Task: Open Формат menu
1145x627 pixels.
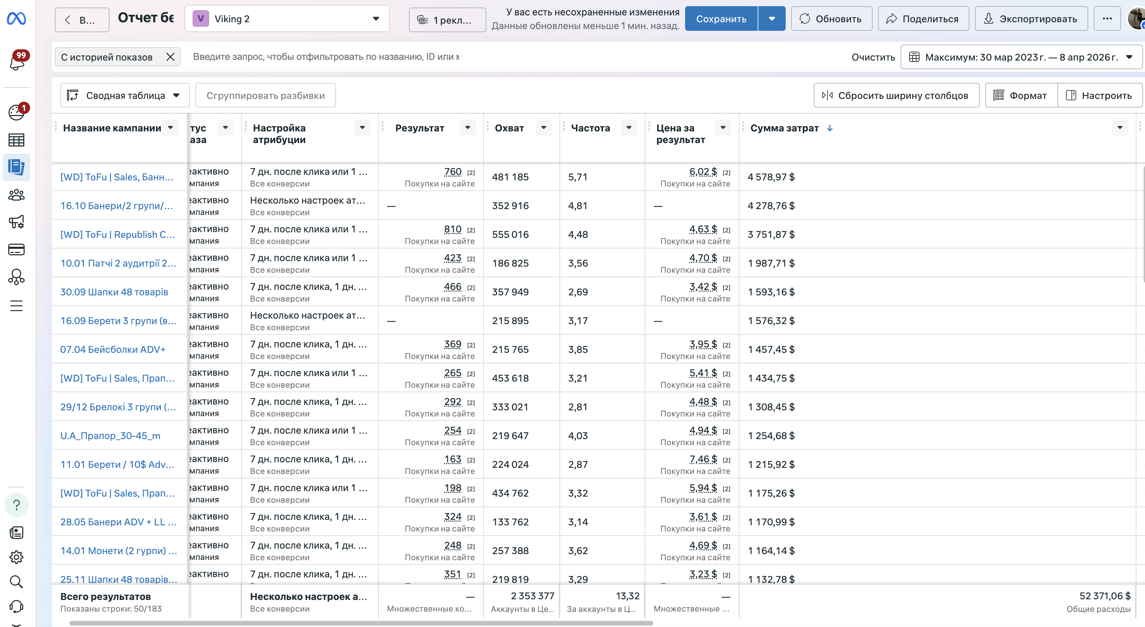Action: coord(1021,95)
